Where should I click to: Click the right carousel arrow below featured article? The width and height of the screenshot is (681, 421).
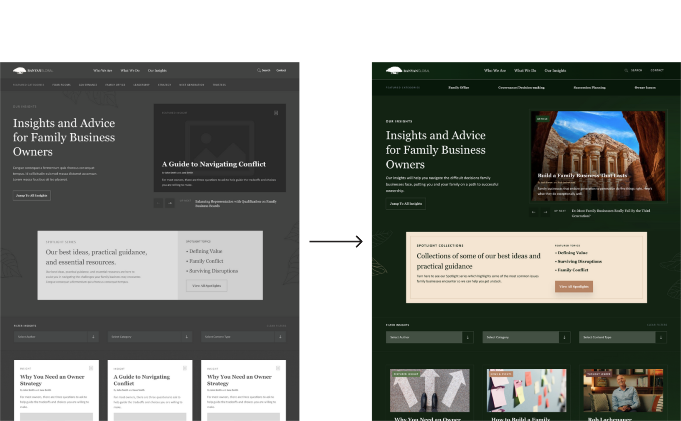(x=545, y=212)
